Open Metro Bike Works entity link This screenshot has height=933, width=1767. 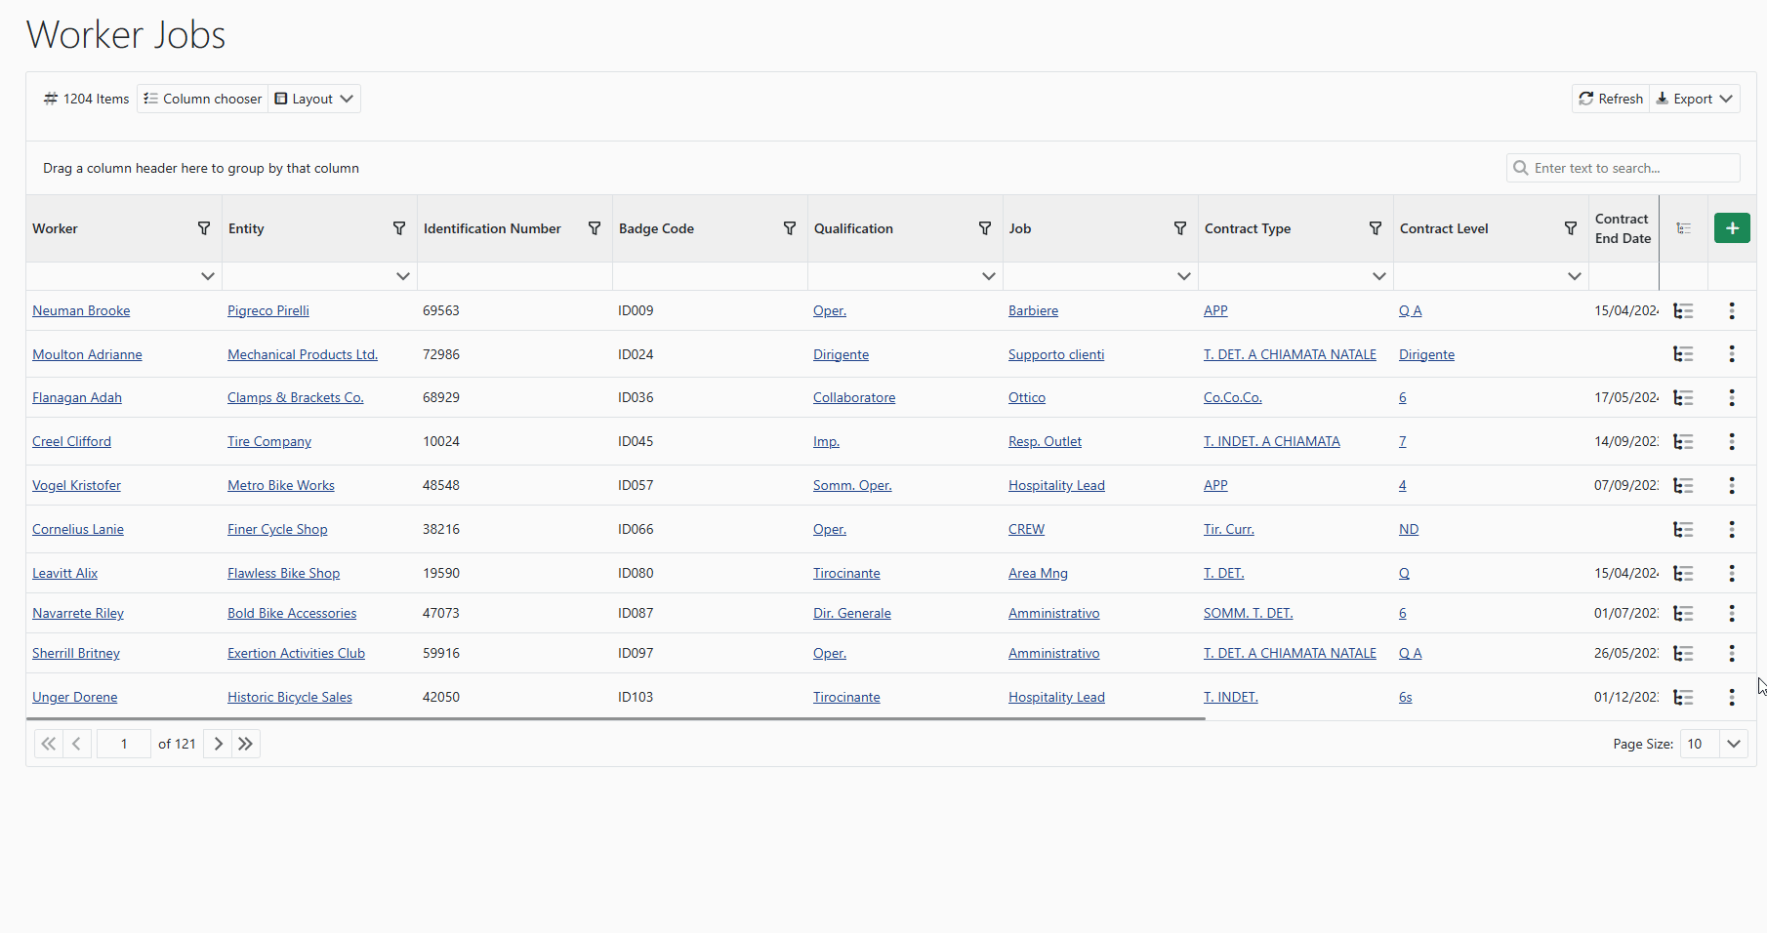pyautogui.click(x=281, y=486)
